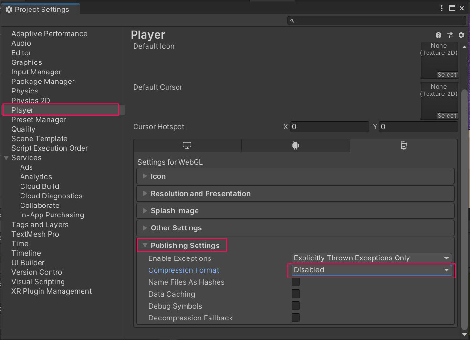The height and width of the screenshot is (340, 470).
Task: Switch to the WebGL HTML5 platform tab
Action: click(404, 145)
